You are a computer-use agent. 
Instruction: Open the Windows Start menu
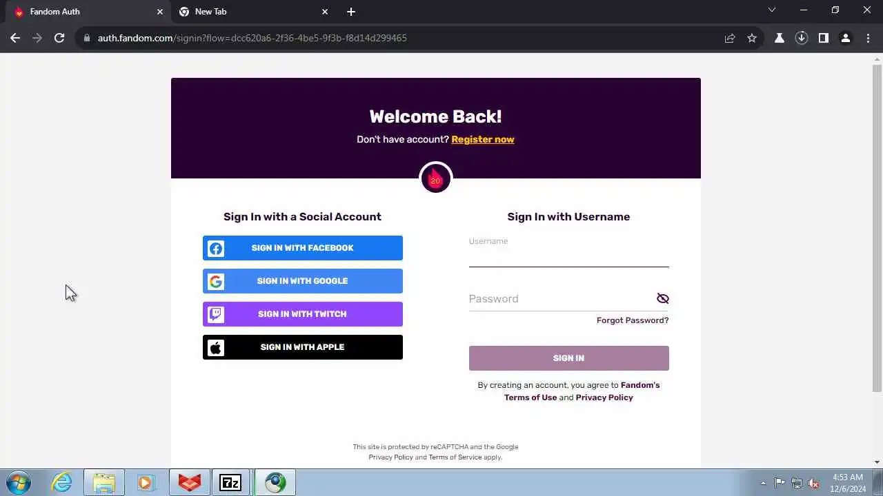pyautogui.click(x=19, y=482)
